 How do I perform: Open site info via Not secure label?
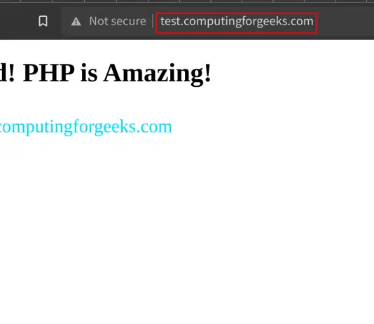[118, 21]
